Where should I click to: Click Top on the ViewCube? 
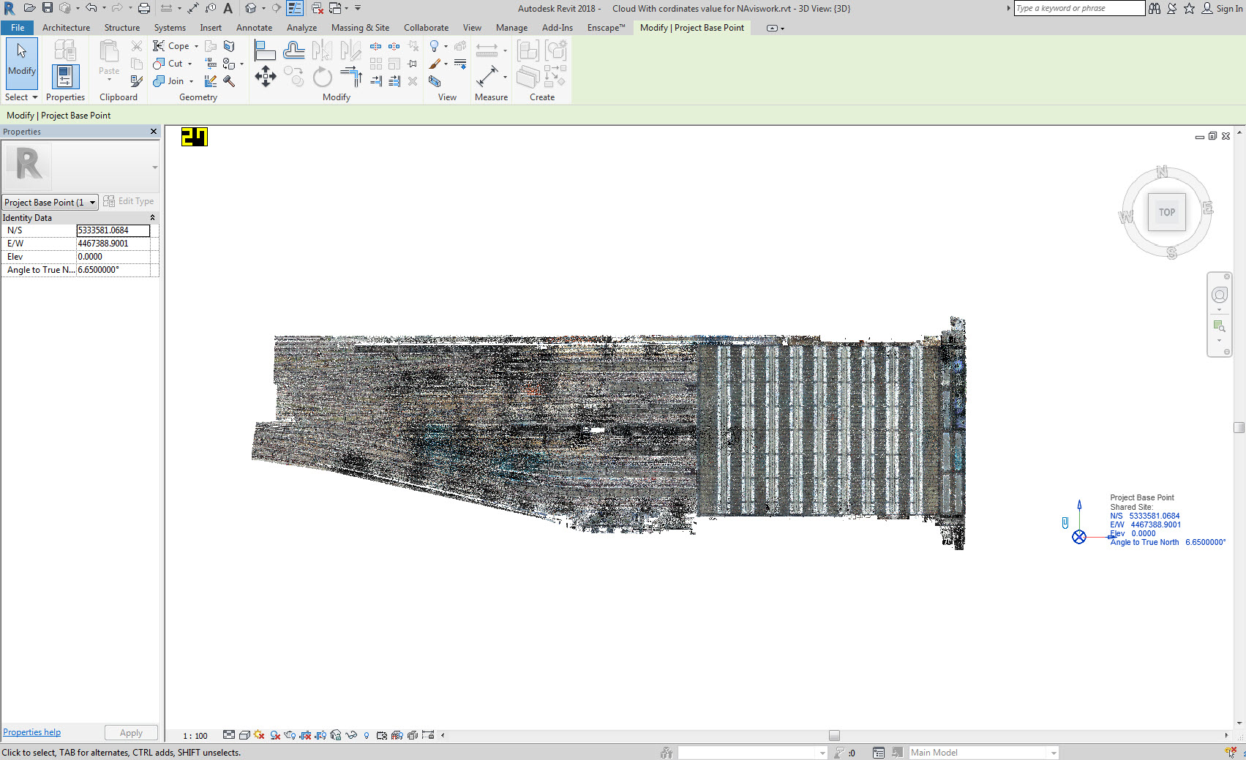[x=1167, y=211]
